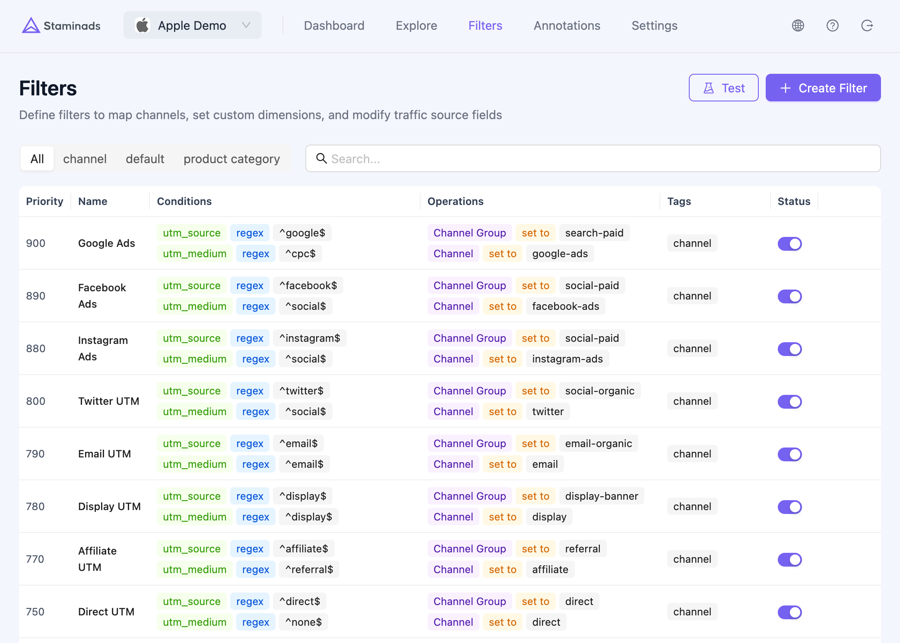
Task: Click the ^affiliate$ regex value
Action: pos(304,549)
